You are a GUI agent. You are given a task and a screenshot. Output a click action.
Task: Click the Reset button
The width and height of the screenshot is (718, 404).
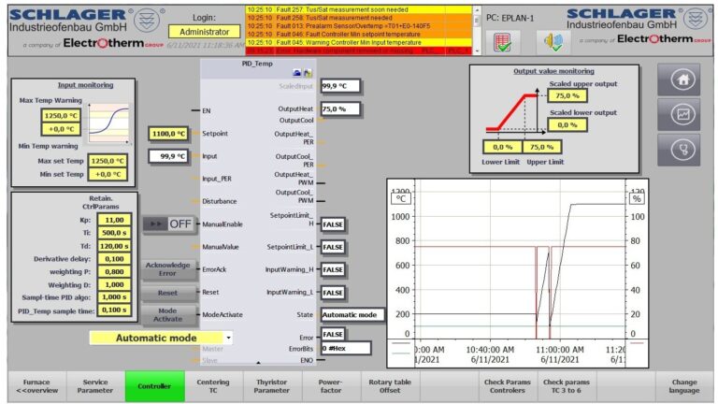(x=167, y=293)
